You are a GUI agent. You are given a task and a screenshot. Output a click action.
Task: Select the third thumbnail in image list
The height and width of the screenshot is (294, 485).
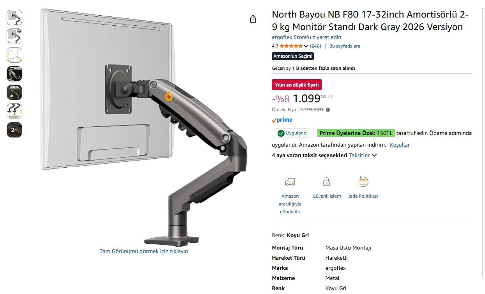(x=14, y=55)
